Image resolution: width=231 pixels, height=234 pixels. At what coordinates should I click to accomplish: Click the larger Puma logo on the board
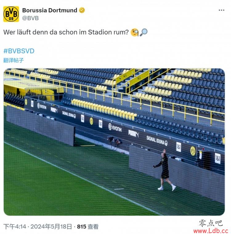tap(134, 133)
